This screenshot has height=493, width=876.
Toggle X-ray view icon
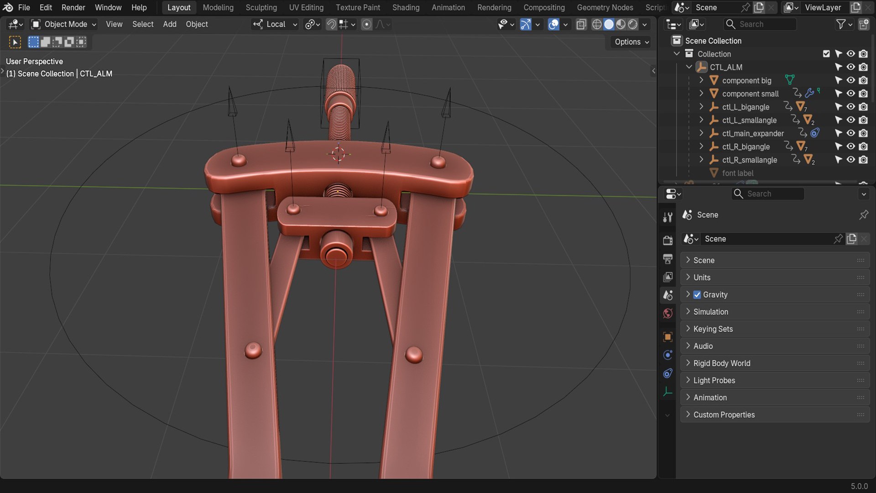(581, 24)
